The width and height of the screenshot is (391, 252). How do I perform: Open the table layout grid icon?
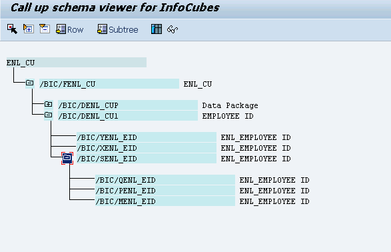(x=157, y=29)
